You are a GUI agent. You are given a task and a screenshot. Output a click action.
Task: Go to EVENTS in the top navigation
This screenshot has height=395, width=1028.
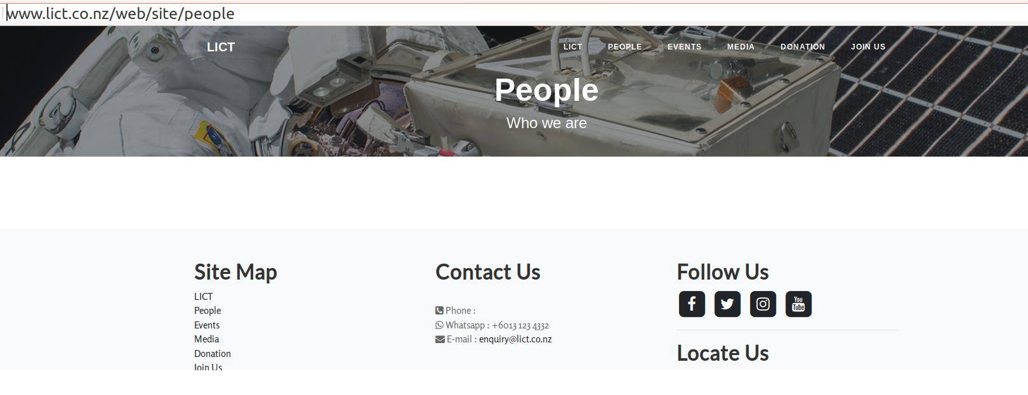point(684,47)
